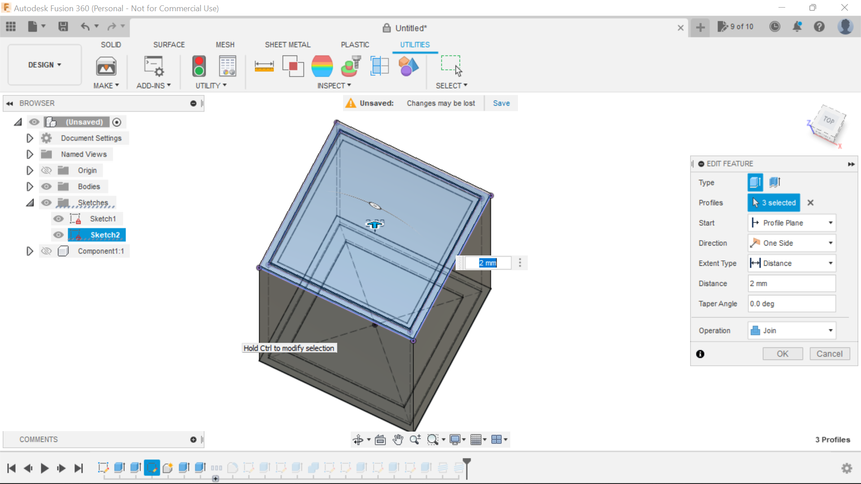Click OK to confirm the extrude
This screenshot has height=484, width=861.
pyautogui.click(x=783, y=354)
